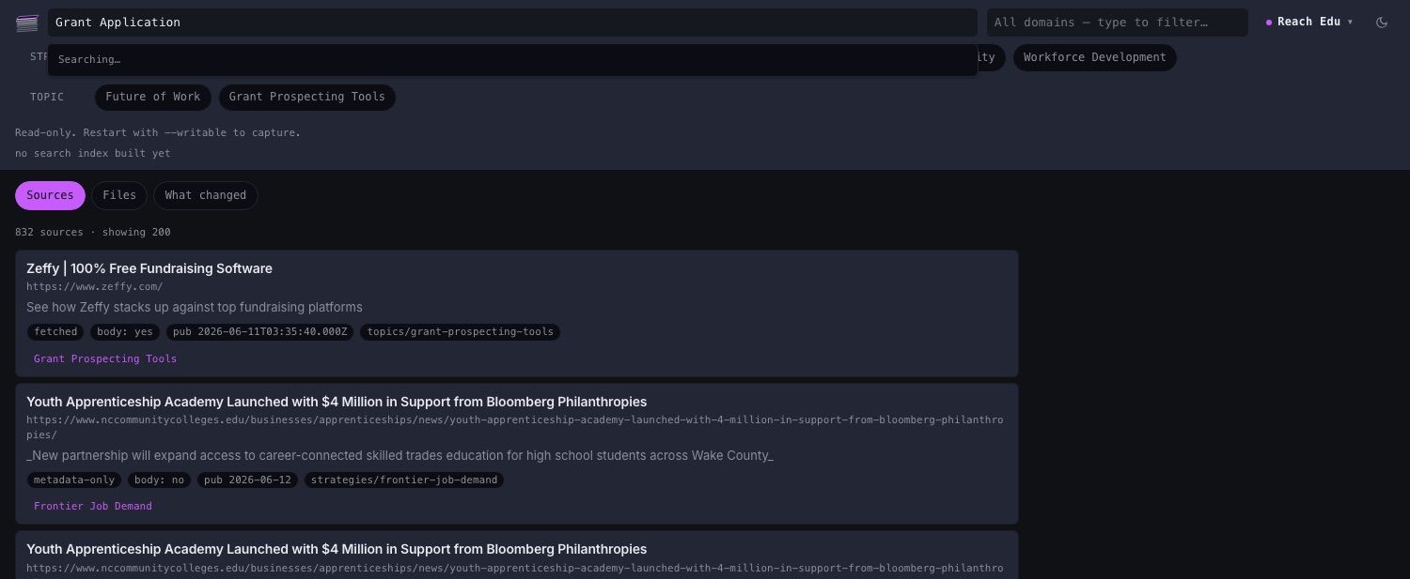
Task: Click the "832 sources · showing 200" count
Action: point(93,232)
